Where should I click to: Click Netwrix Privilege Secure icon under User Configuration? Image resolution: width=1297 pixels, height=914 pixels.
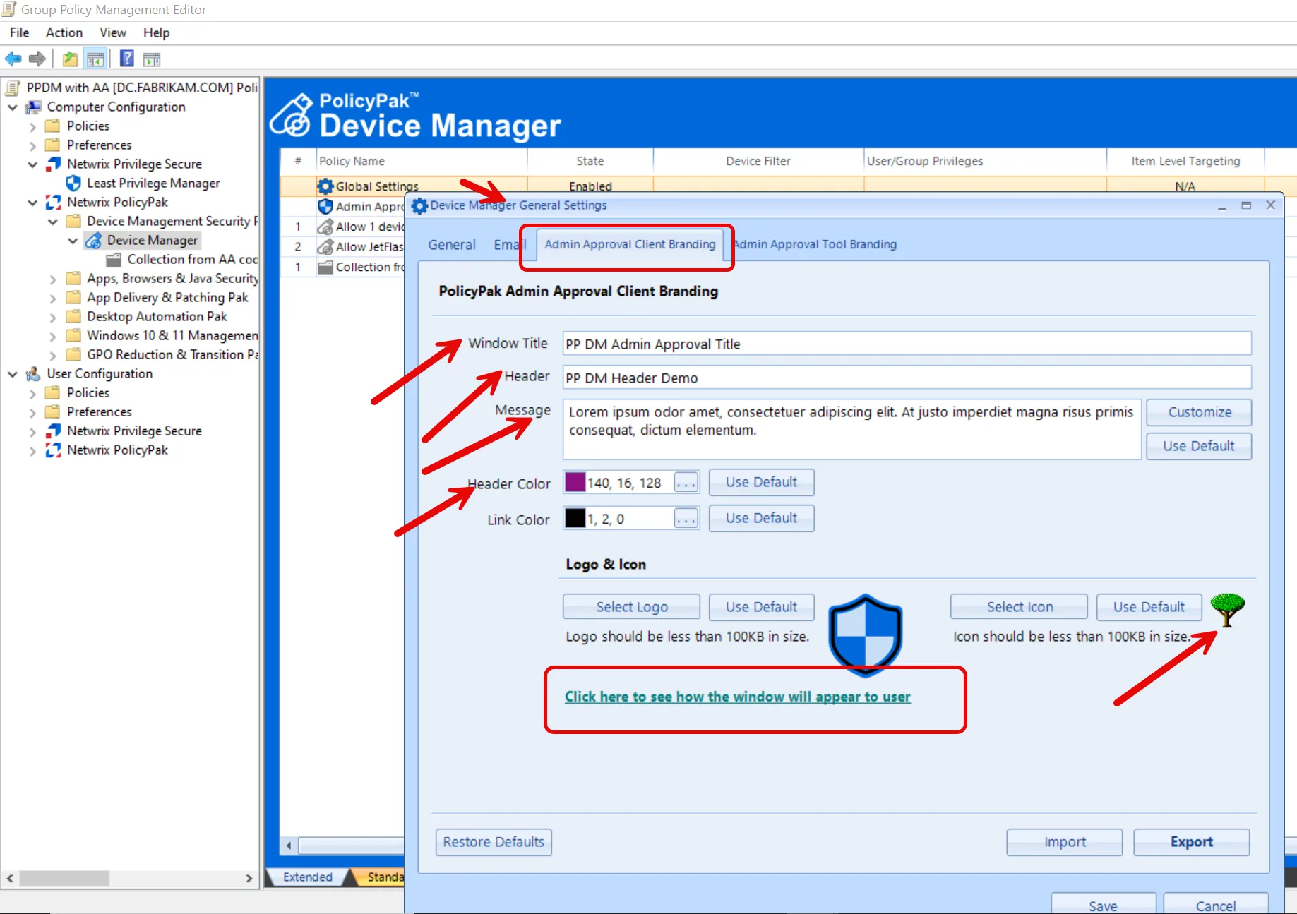(x=53, y=431)
